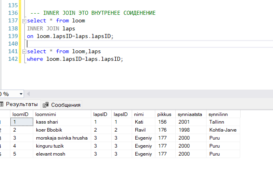Click the Результаты grid icon

point(2,104)
